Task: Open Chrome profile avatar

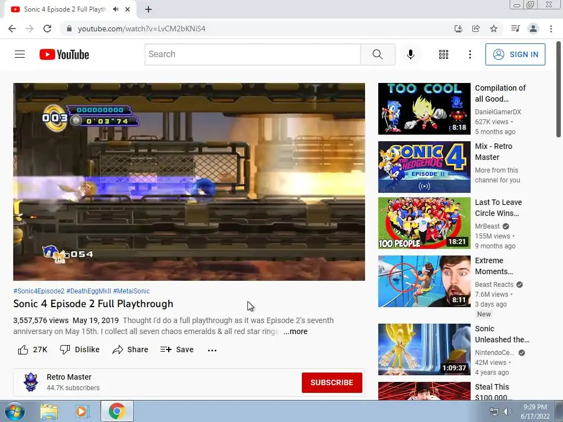Action: (x=533, y=29)
